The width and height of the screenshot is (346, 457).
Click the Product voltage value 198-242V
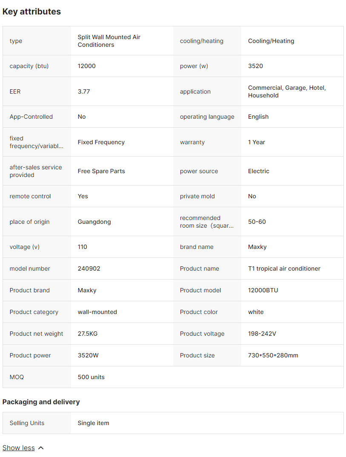click(262, 334)
